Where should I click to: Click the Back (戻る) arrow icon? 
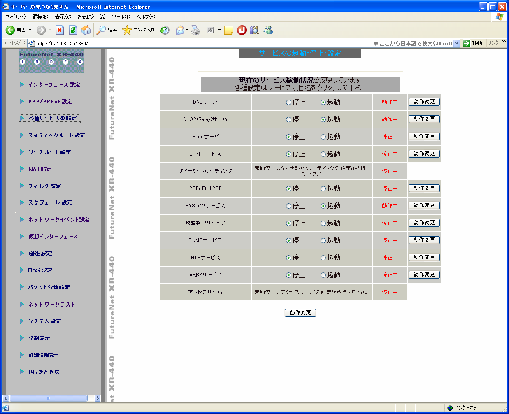point(10,30)
